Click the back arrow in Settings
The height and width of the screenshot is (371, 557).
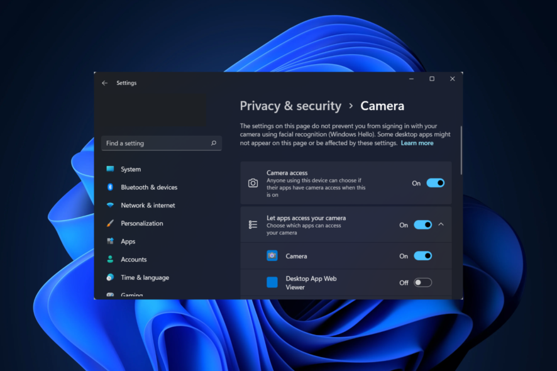[104, 83]
